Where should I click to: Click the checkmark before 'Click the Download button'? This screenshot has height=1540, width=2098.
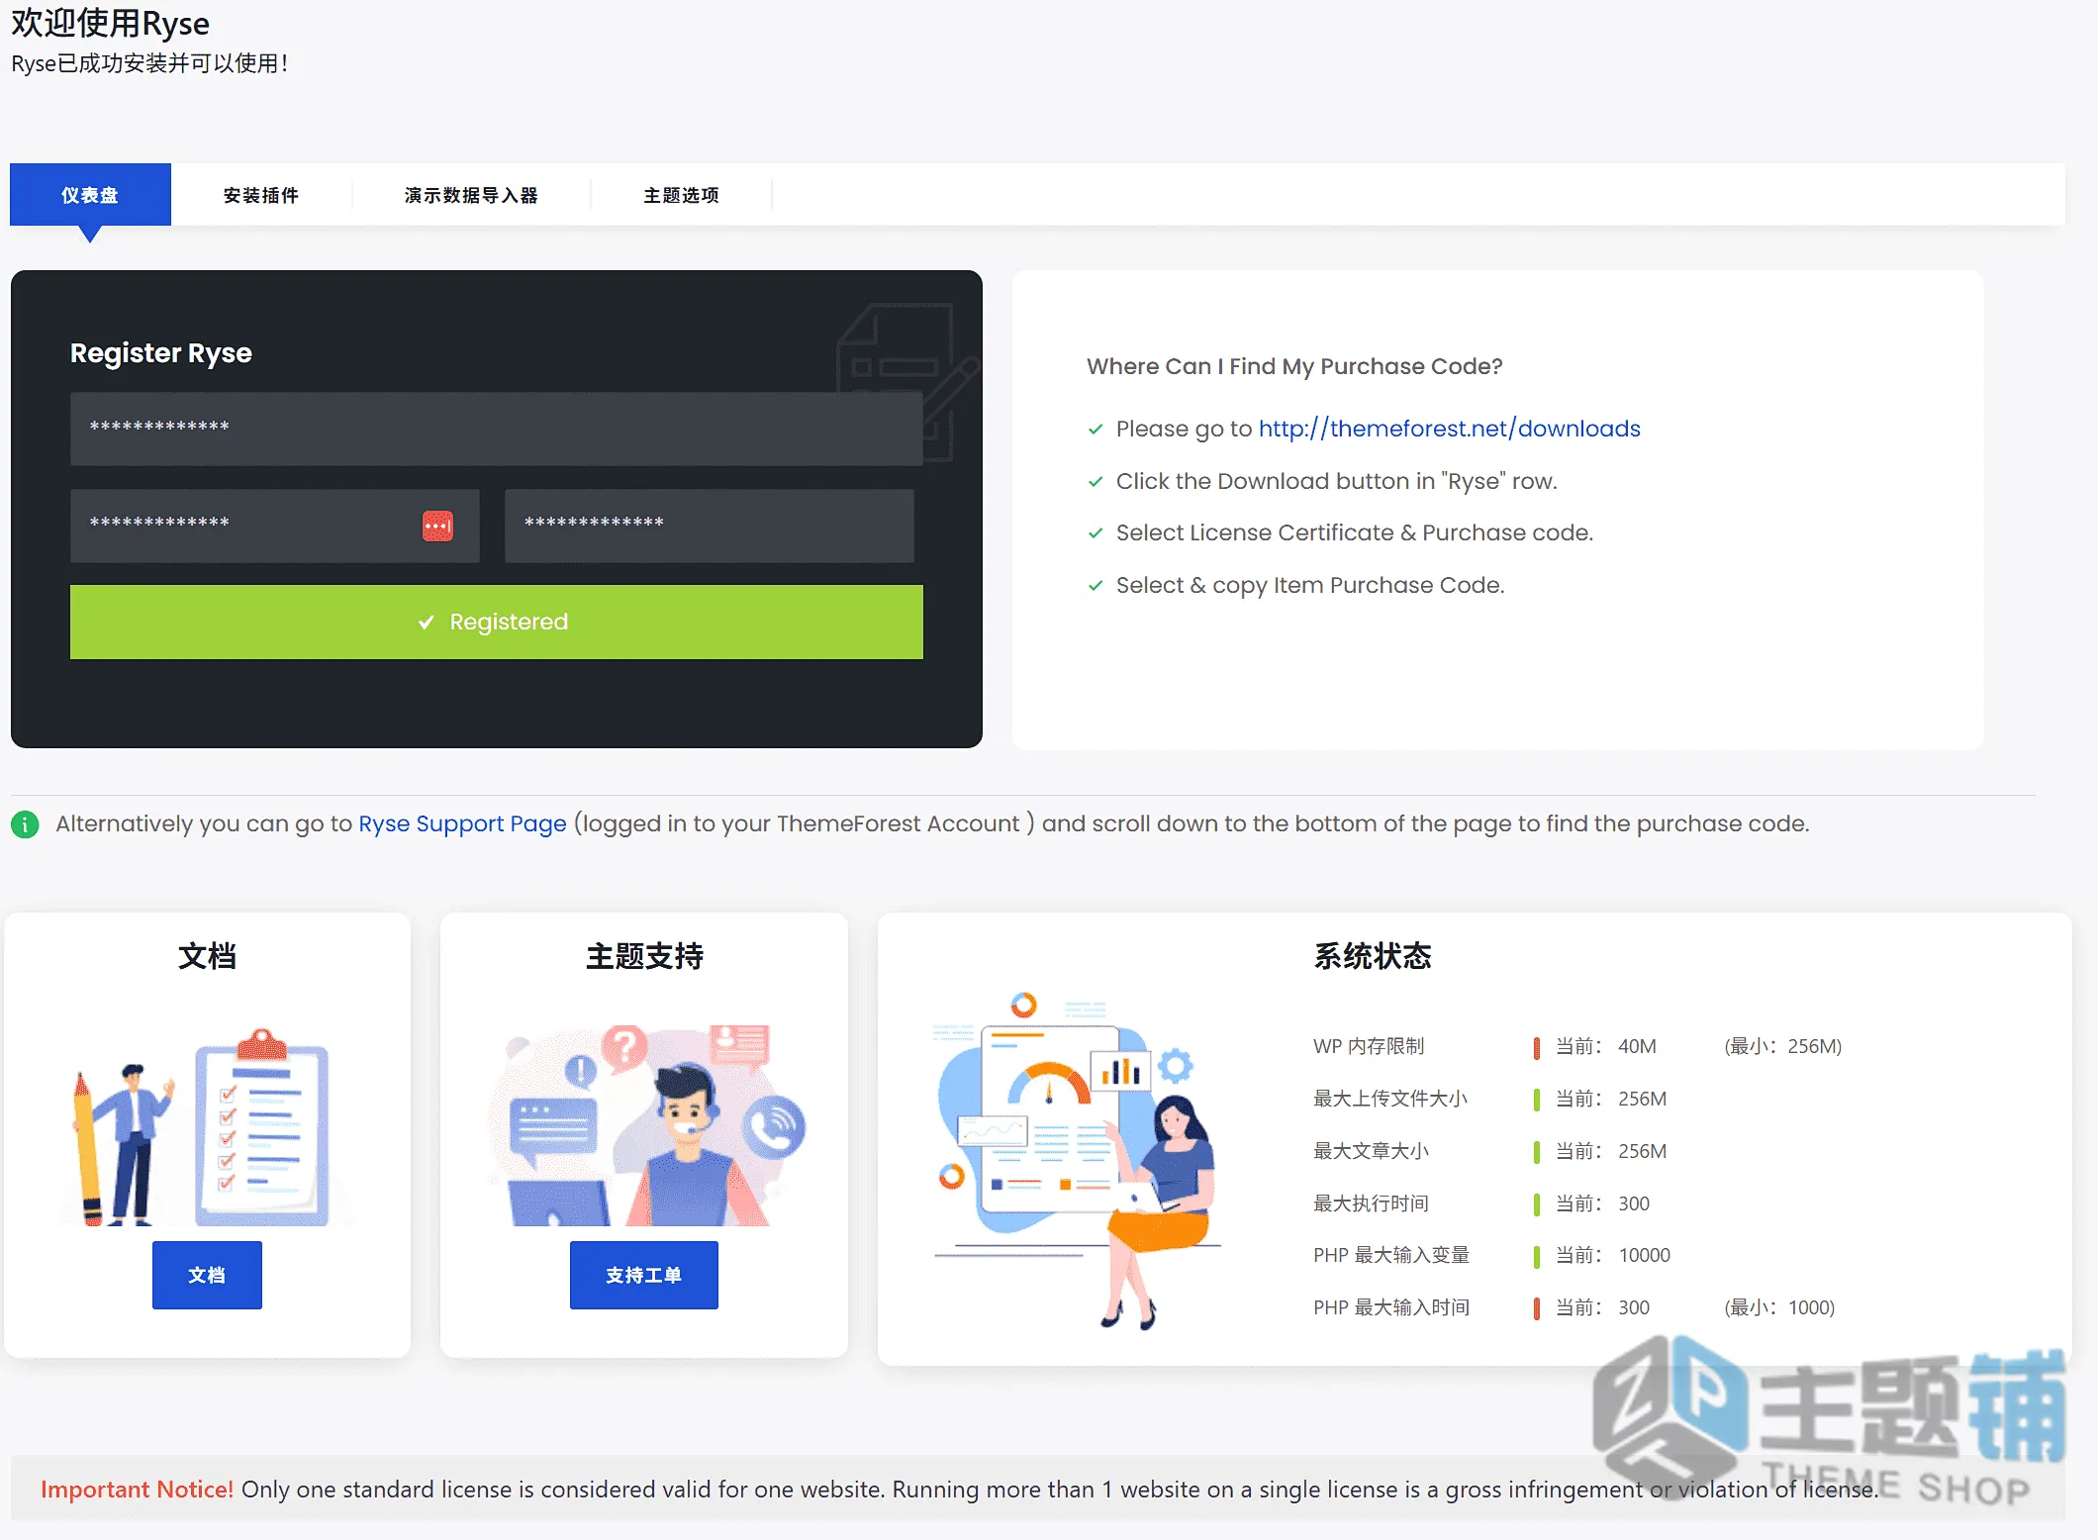(1096, 482)
